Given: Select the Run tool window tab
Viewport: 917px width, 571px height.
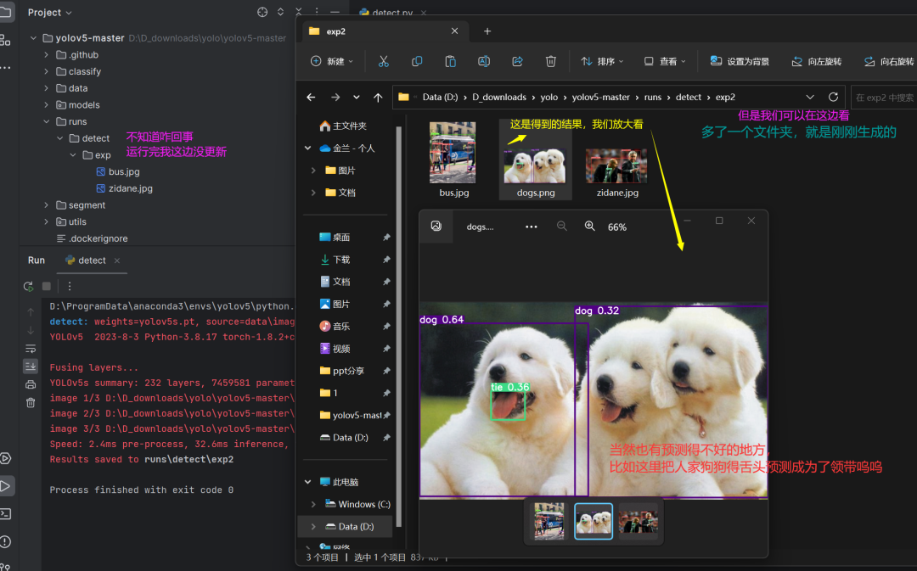Looking at the screenshot, I should (x=37, y=260).
